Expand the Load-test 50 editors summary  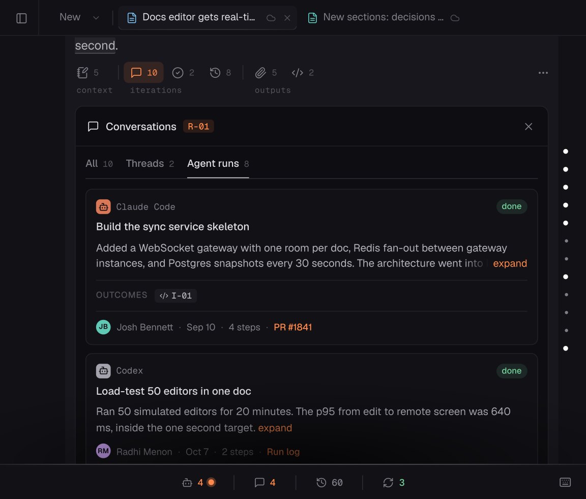click(275, 428)
